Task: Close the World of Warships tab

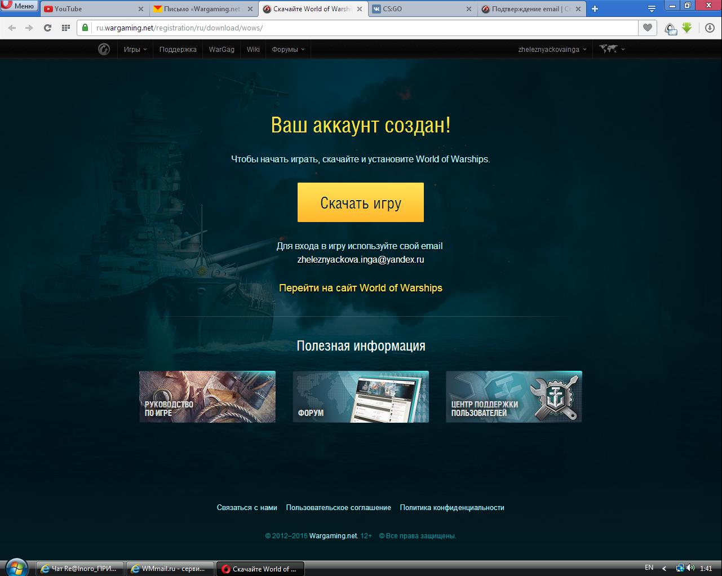Action: 360,9
